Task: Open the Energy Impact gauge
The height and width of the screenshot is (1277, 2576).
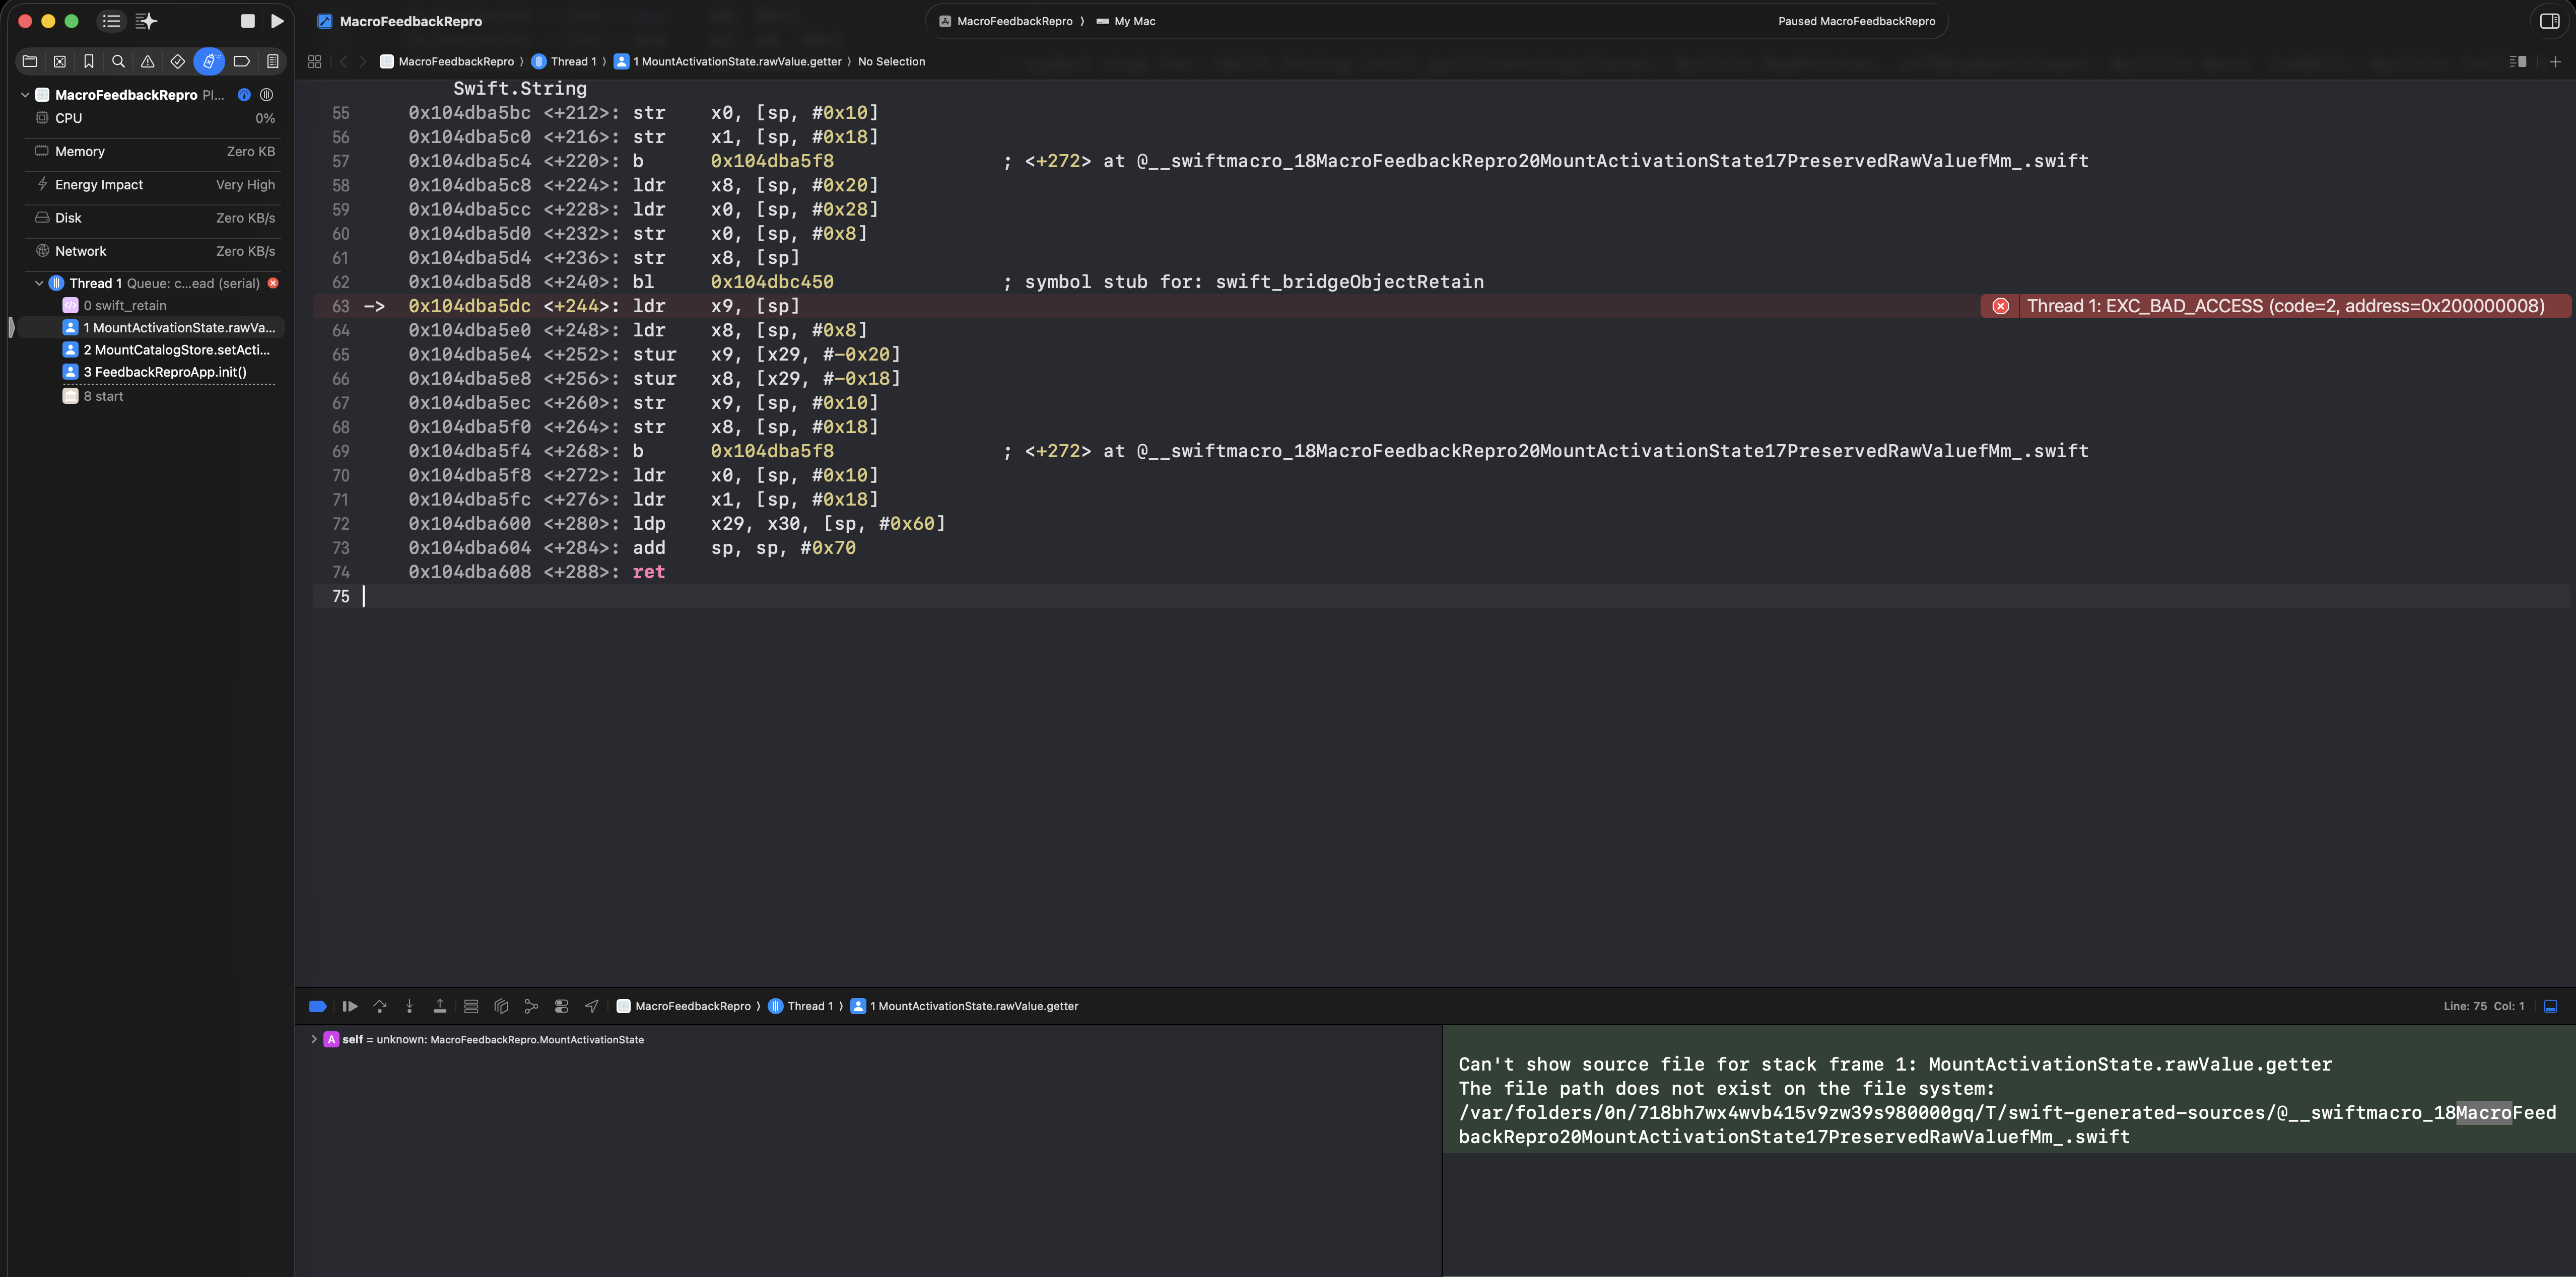Action: click(150, 185)
